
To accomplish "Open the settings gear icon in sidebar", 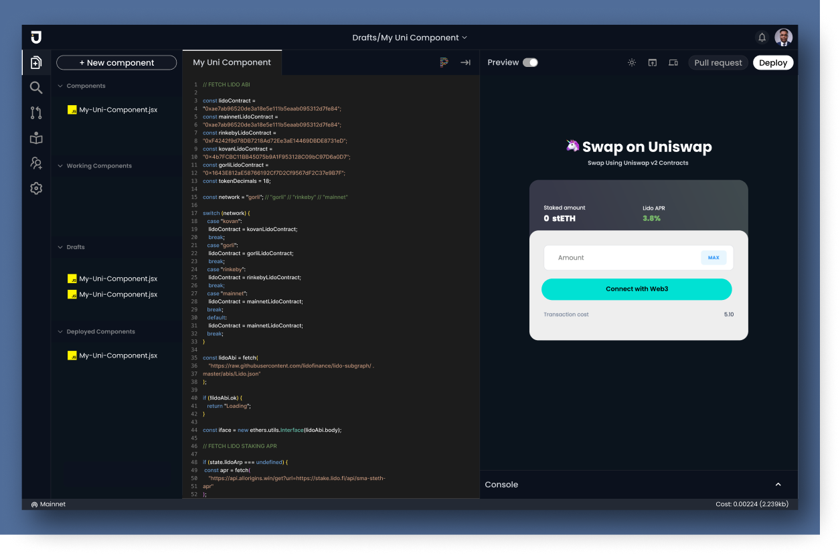I will pyautogui.click(x=36, y=189).
